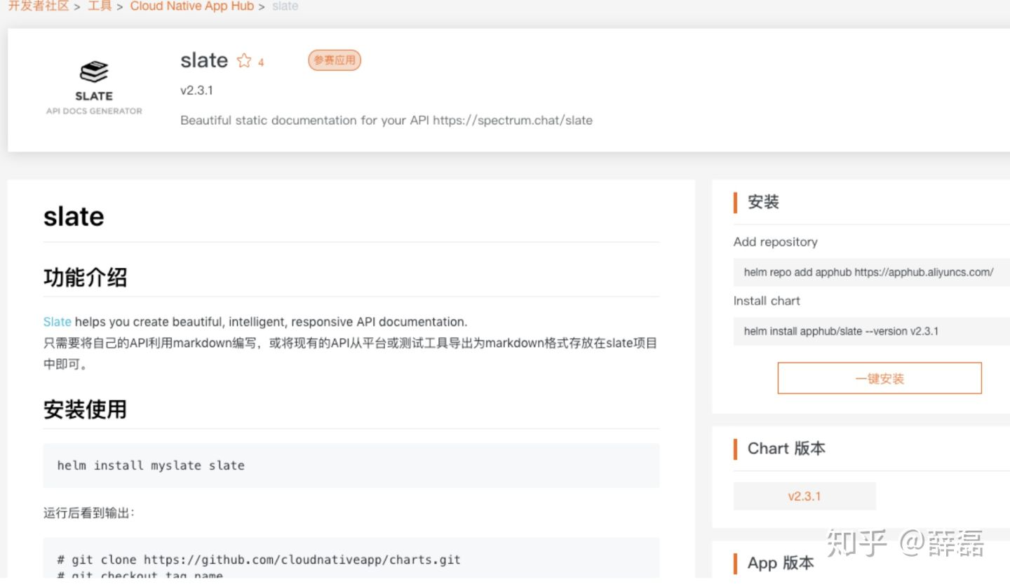Click the Chart 版本 heading
Viewport: 1010px width, 584px height.
(x=786, y=449)
